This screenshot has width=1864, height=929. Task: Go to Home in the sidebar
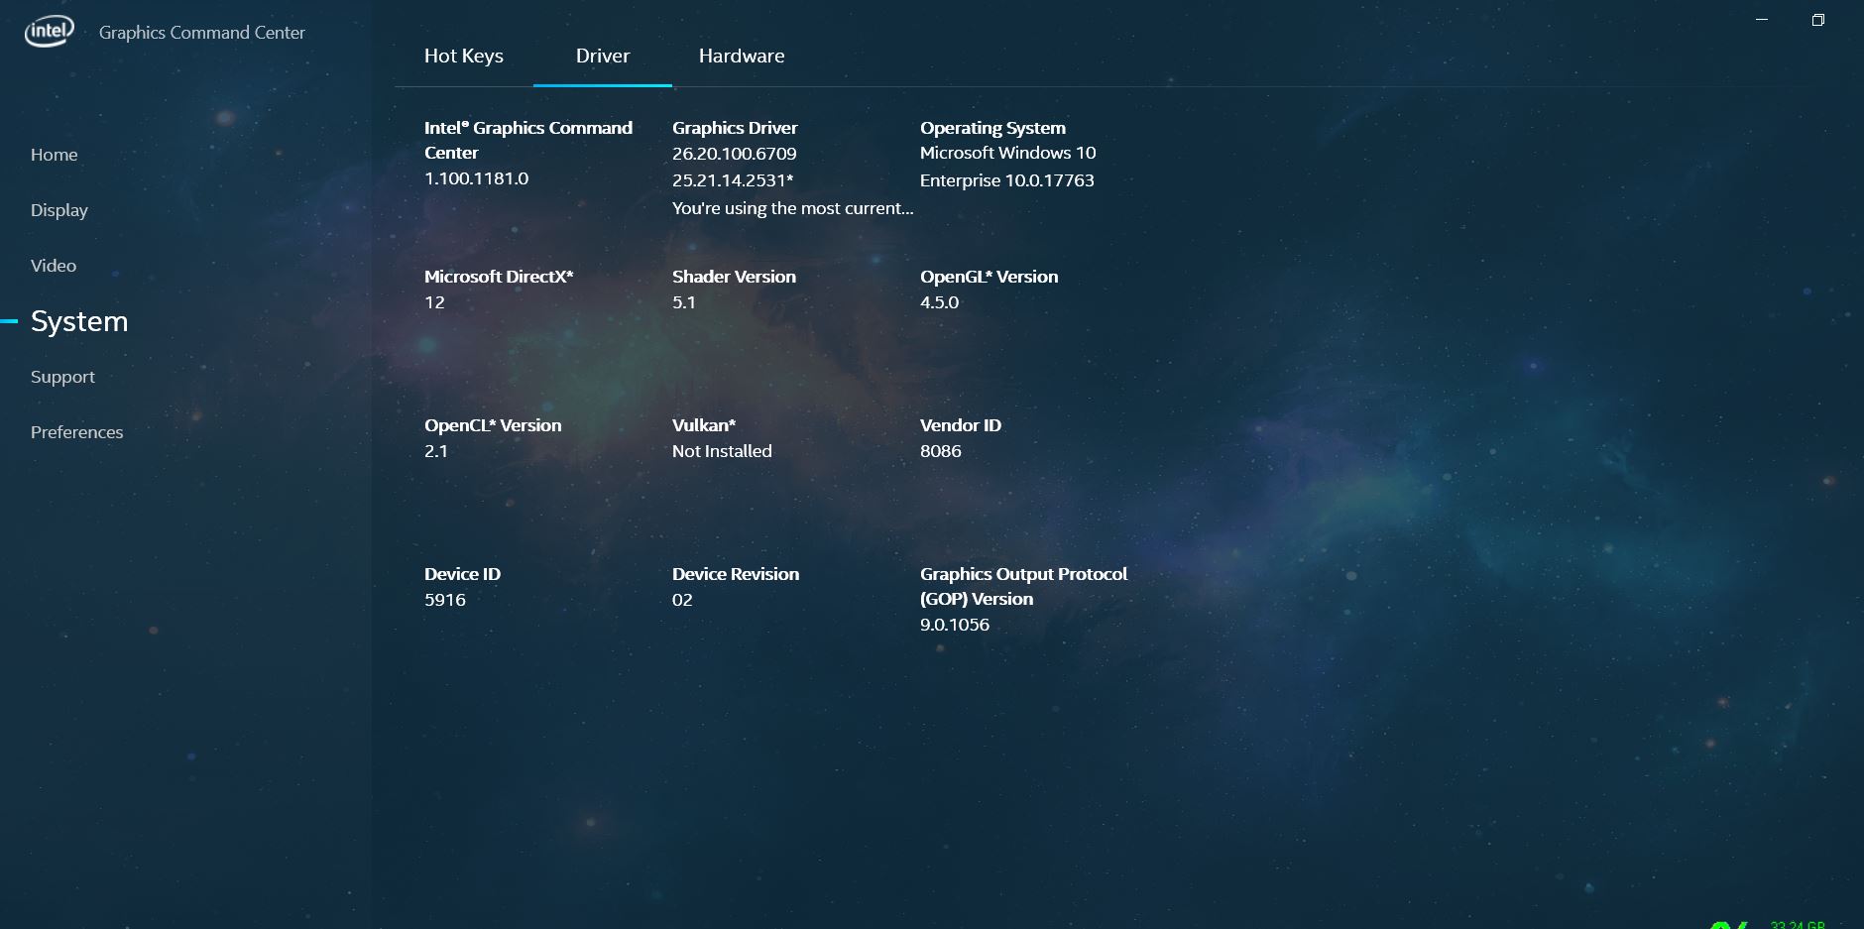point(54,155)
